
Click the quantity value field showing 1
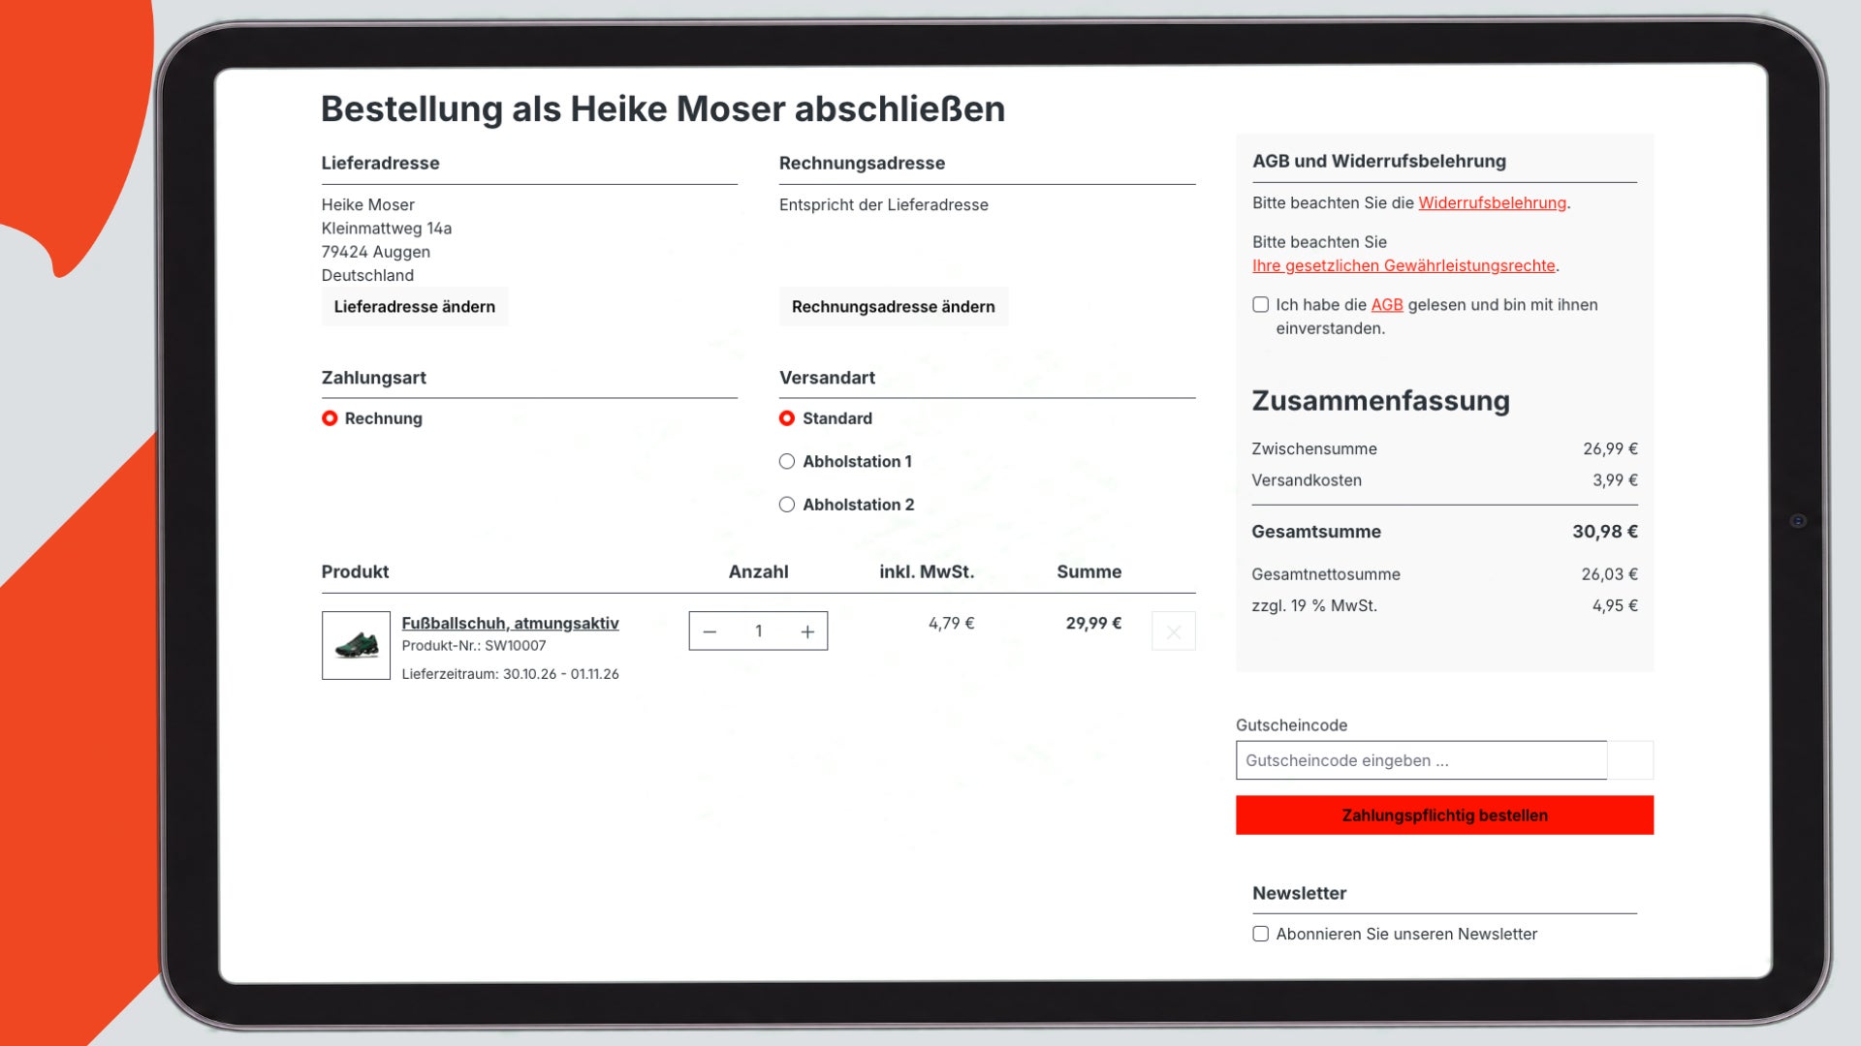coord(759,631)
